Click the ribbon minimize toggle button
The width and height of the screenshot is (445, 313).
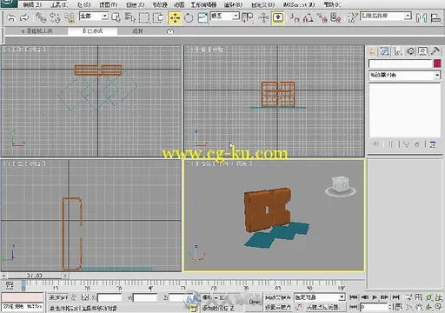click(x=170, y=31)
